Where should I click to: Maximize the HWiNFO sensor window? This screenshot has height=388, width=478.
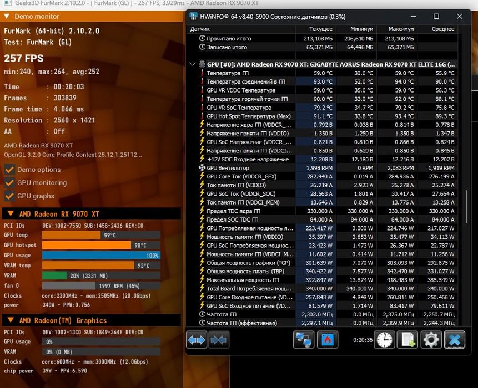coord(436,17)
